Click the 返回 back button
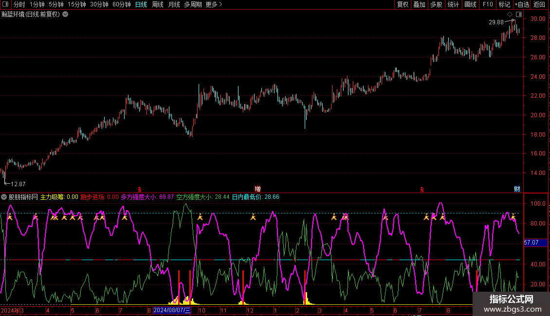 539,4
